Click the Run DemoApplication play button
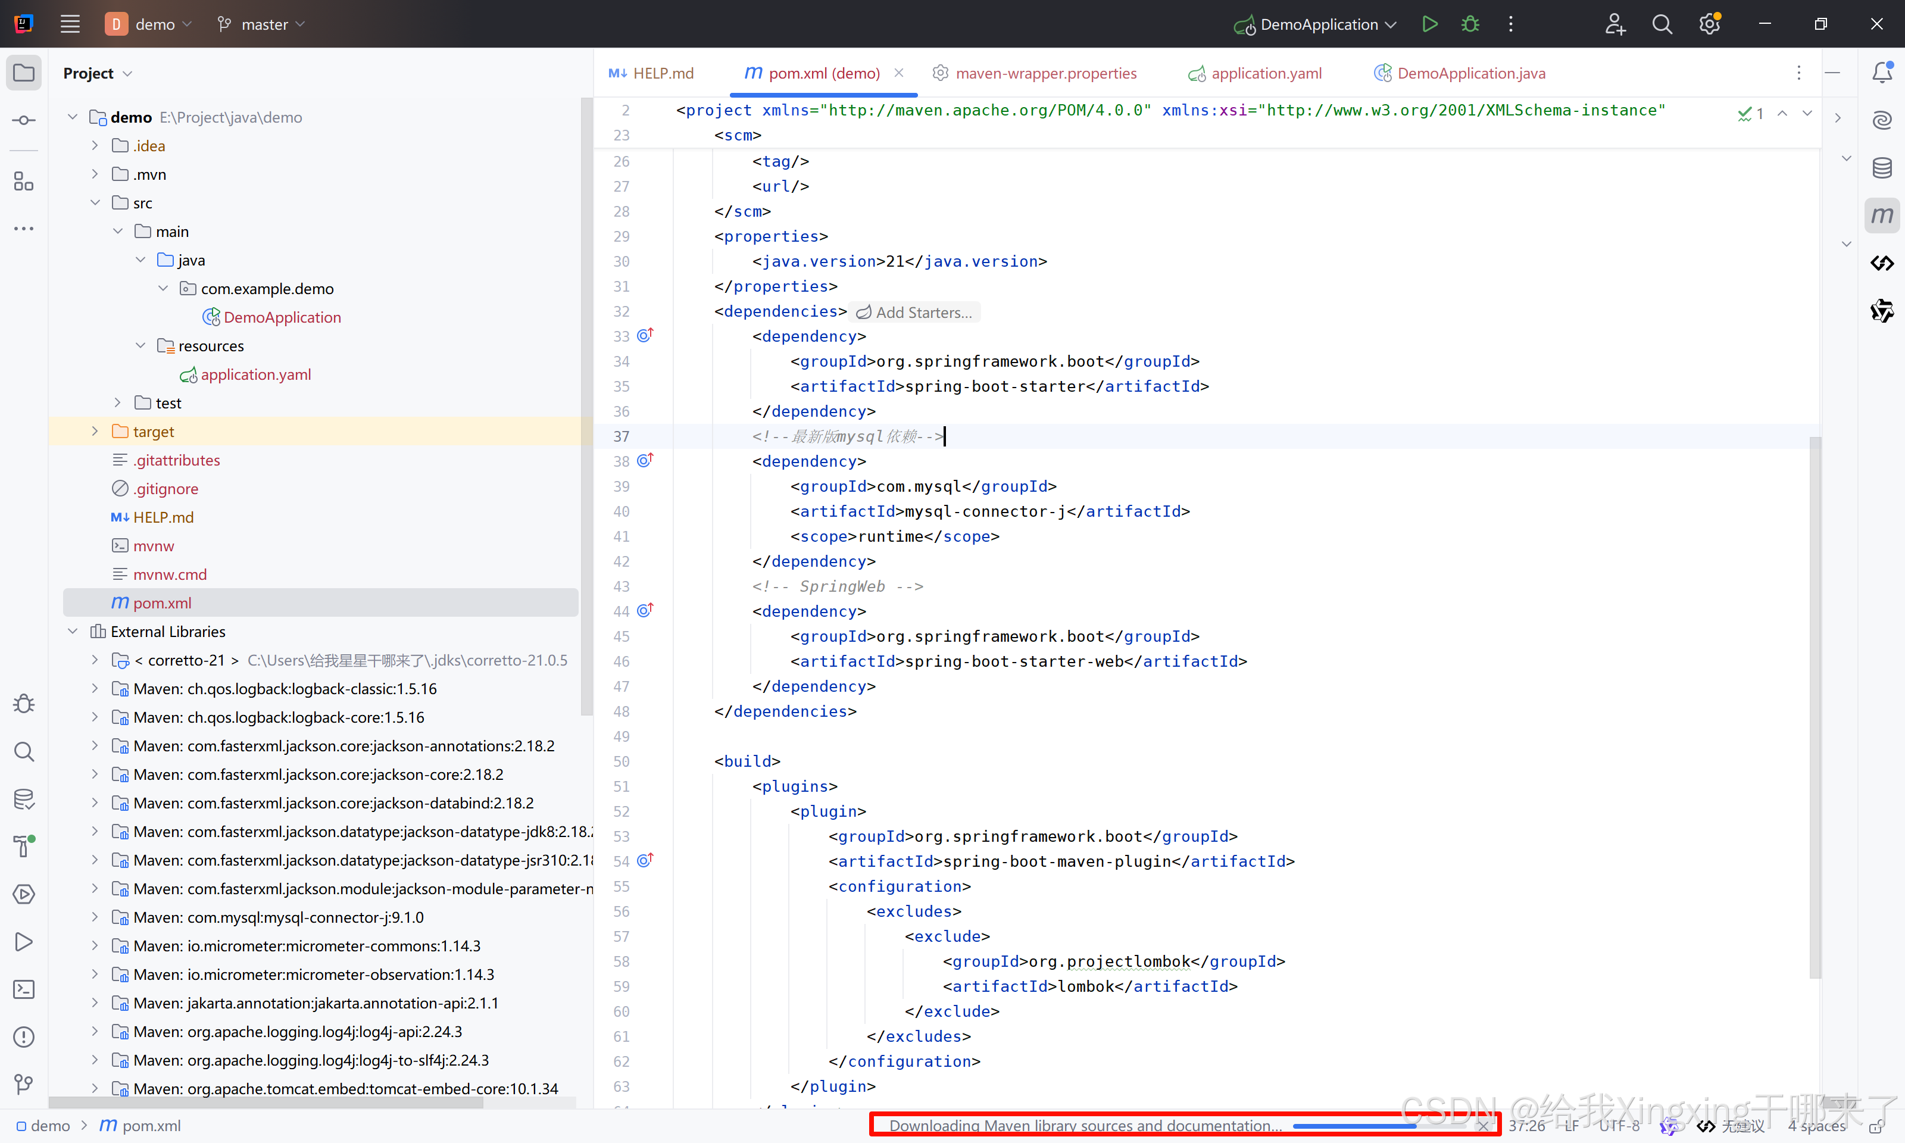Screen dimensions: 1905x1143 click(x=1429, y=24)
